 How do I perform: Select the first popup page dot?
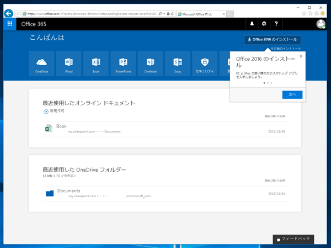(264, 83)
